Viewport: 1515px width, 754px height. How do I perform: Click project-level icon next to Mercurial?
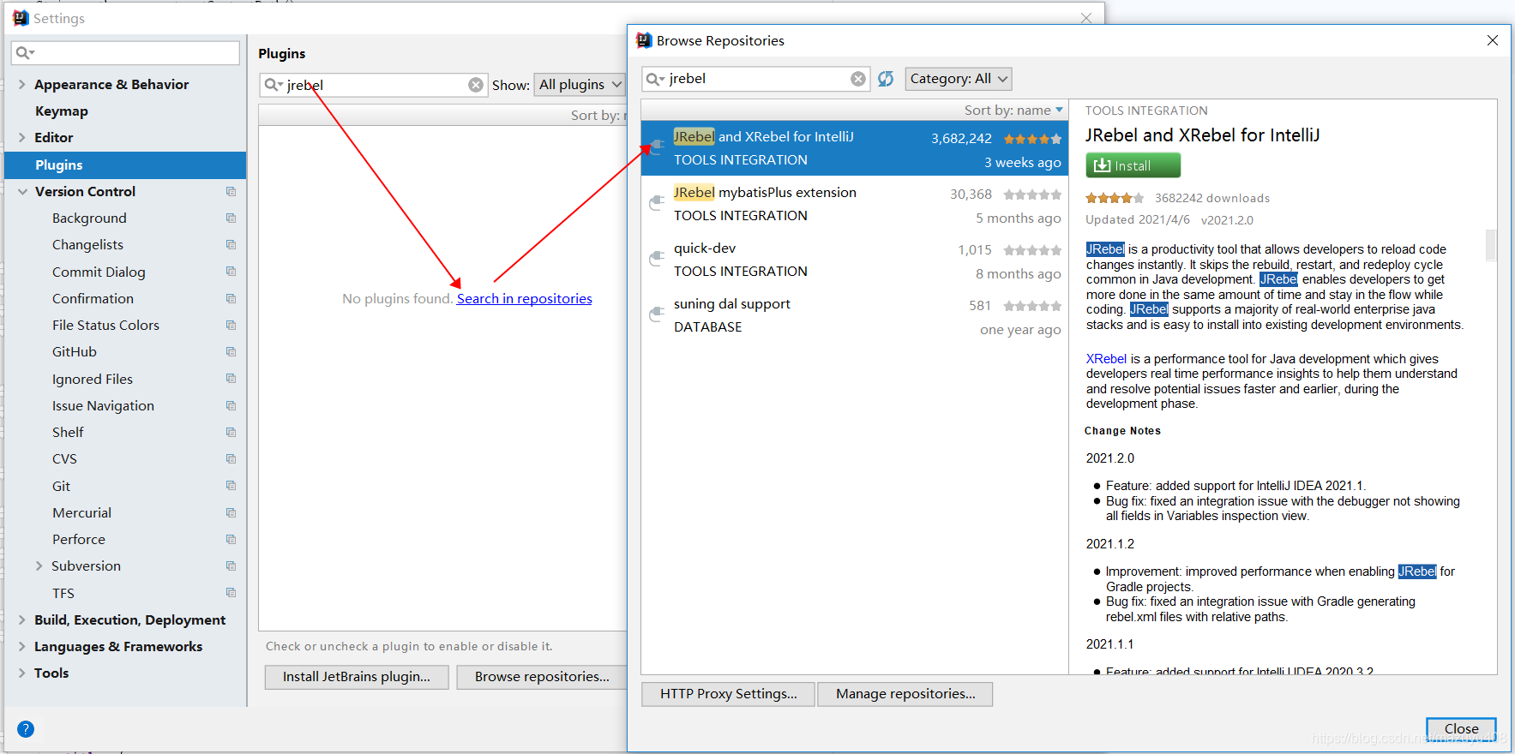231,512
